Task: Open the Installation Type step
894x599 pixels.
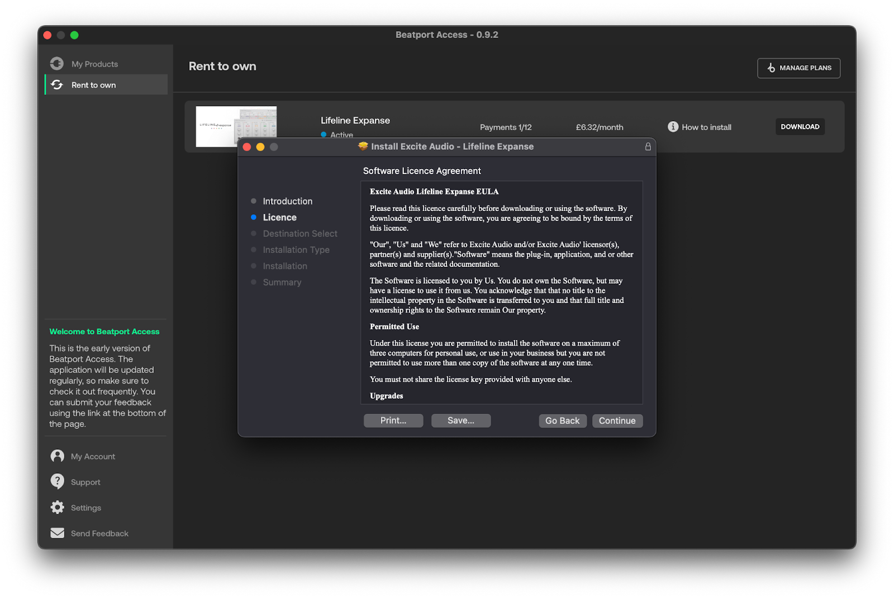Action: coord(296,250)
